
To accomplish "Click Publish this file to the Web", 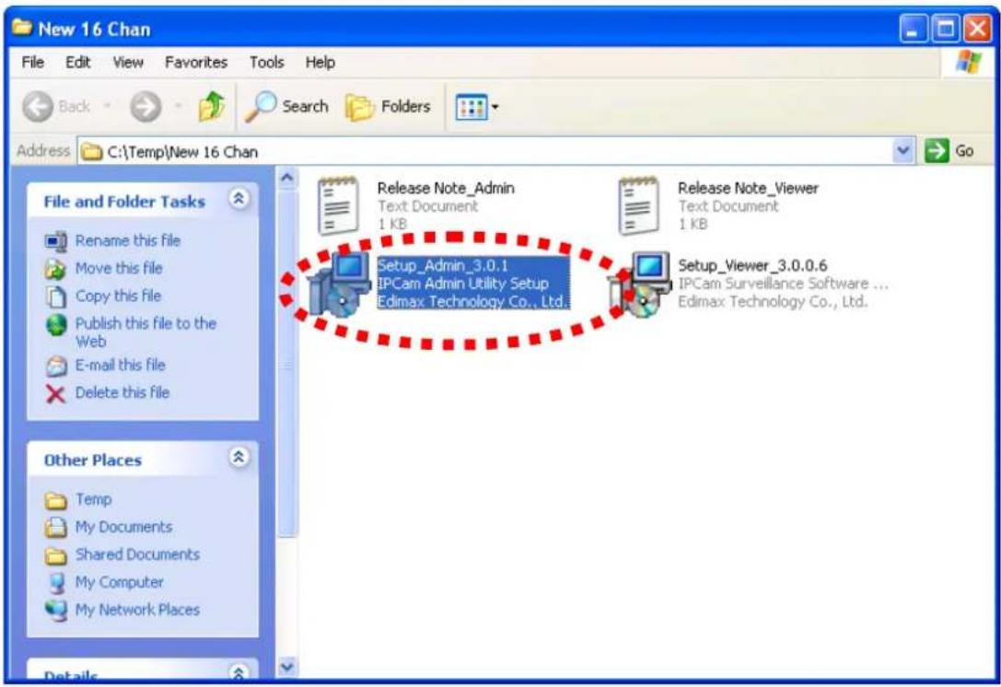I will click(x=145, y=332).
